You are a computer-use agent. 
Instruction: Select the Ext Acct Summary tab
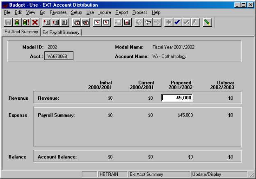21,32
